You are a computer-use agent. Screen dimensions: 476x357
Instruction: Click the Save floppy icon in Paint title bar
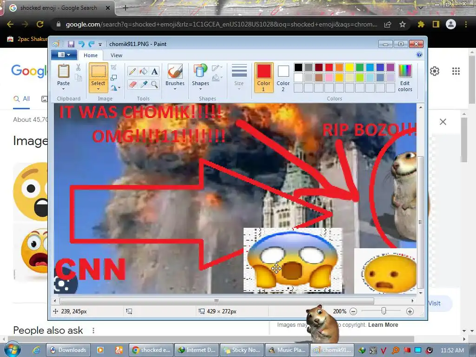(x=71, y=44)
